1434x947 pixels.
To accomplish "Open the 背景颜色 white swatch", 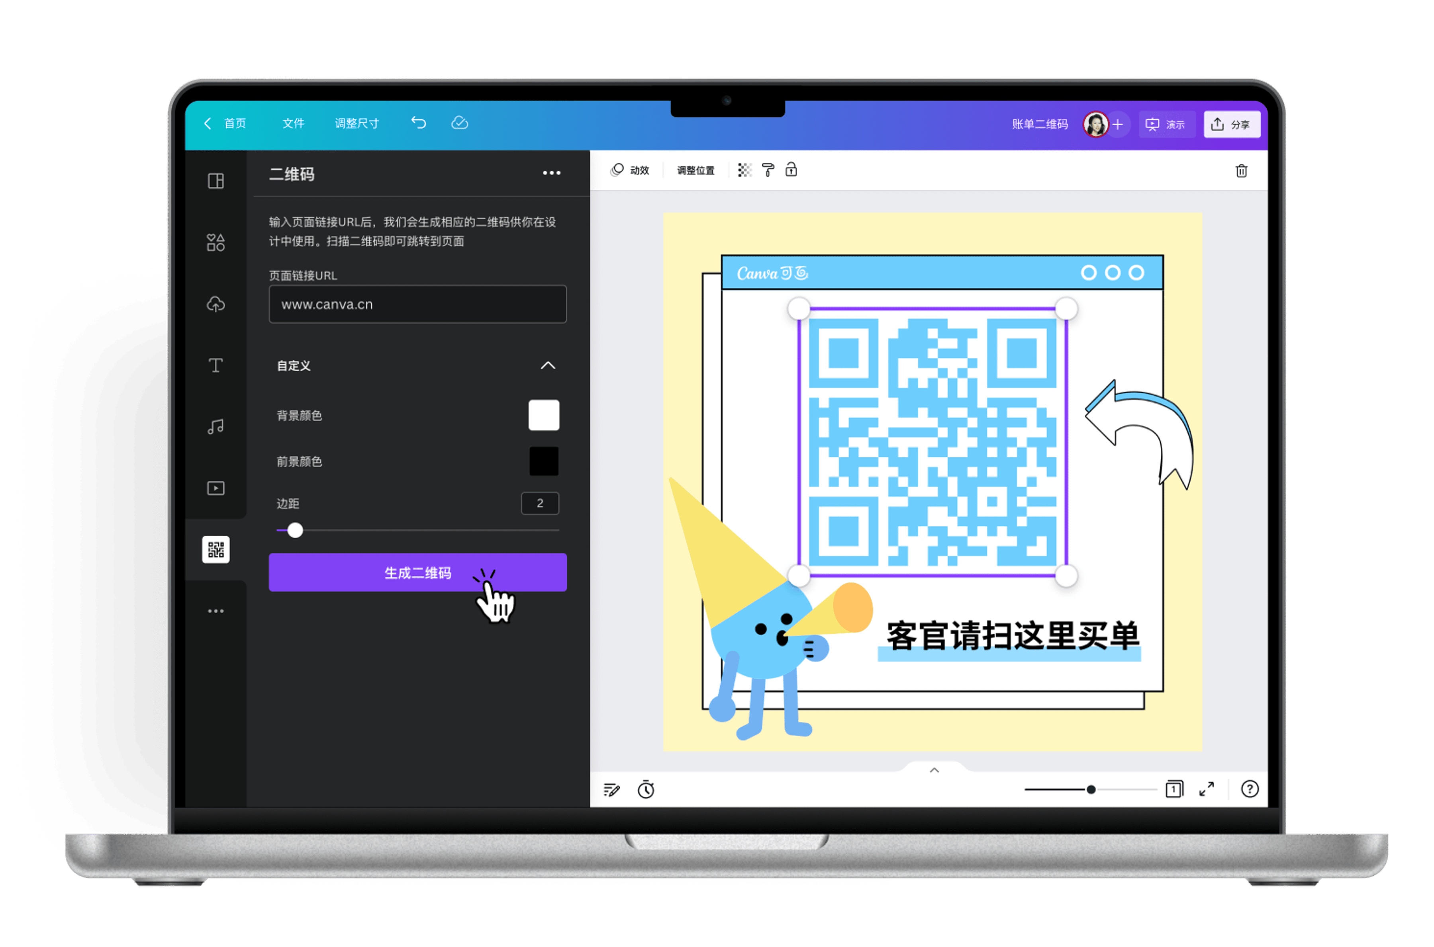I will pos(544,415).
